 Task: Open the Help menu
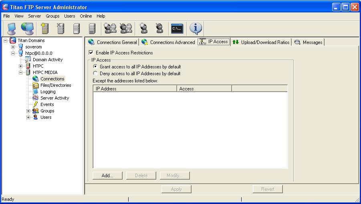coord(101,16)
